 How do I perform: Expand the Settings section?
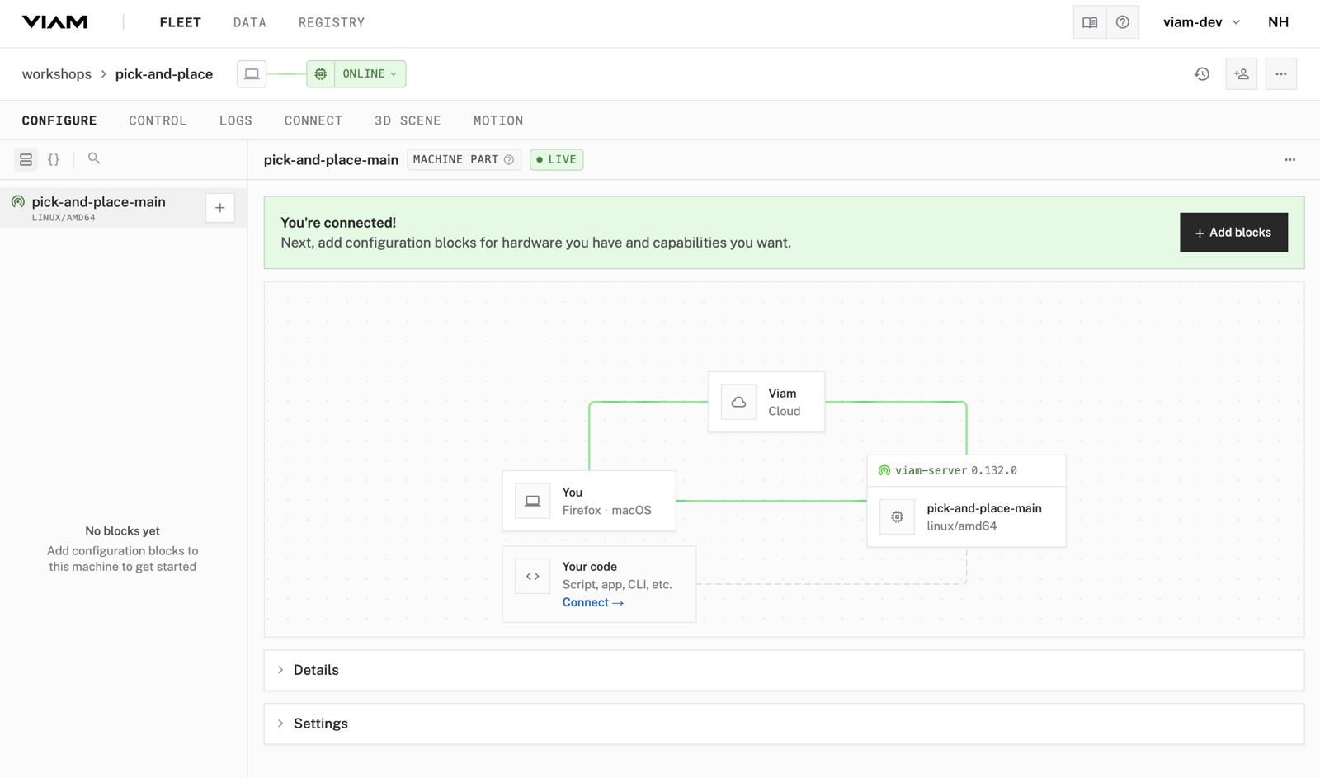(784, 724)
